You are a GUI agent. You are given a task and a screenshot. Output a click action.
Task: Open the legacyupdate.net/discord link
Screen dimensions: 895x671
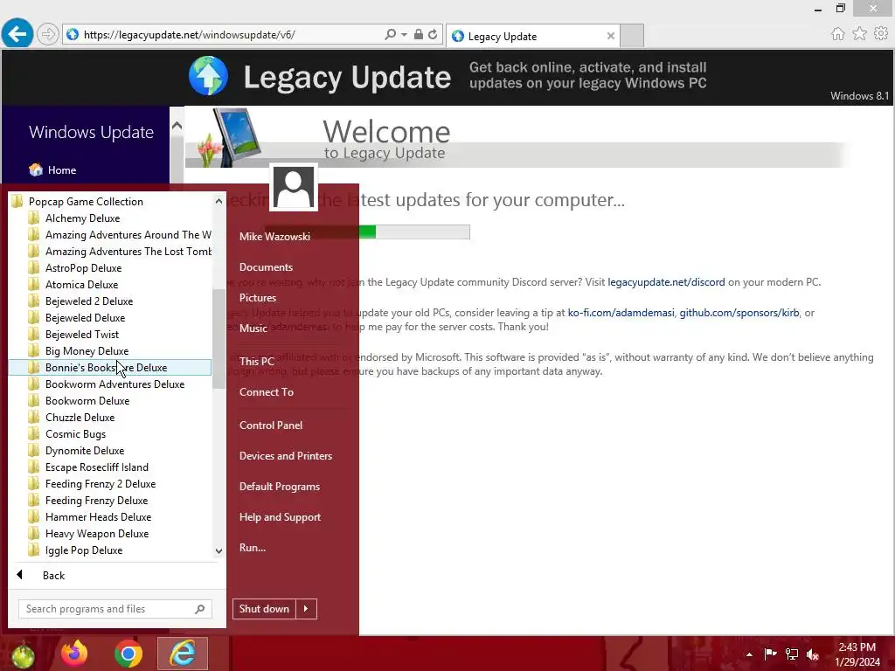[666, 282]
